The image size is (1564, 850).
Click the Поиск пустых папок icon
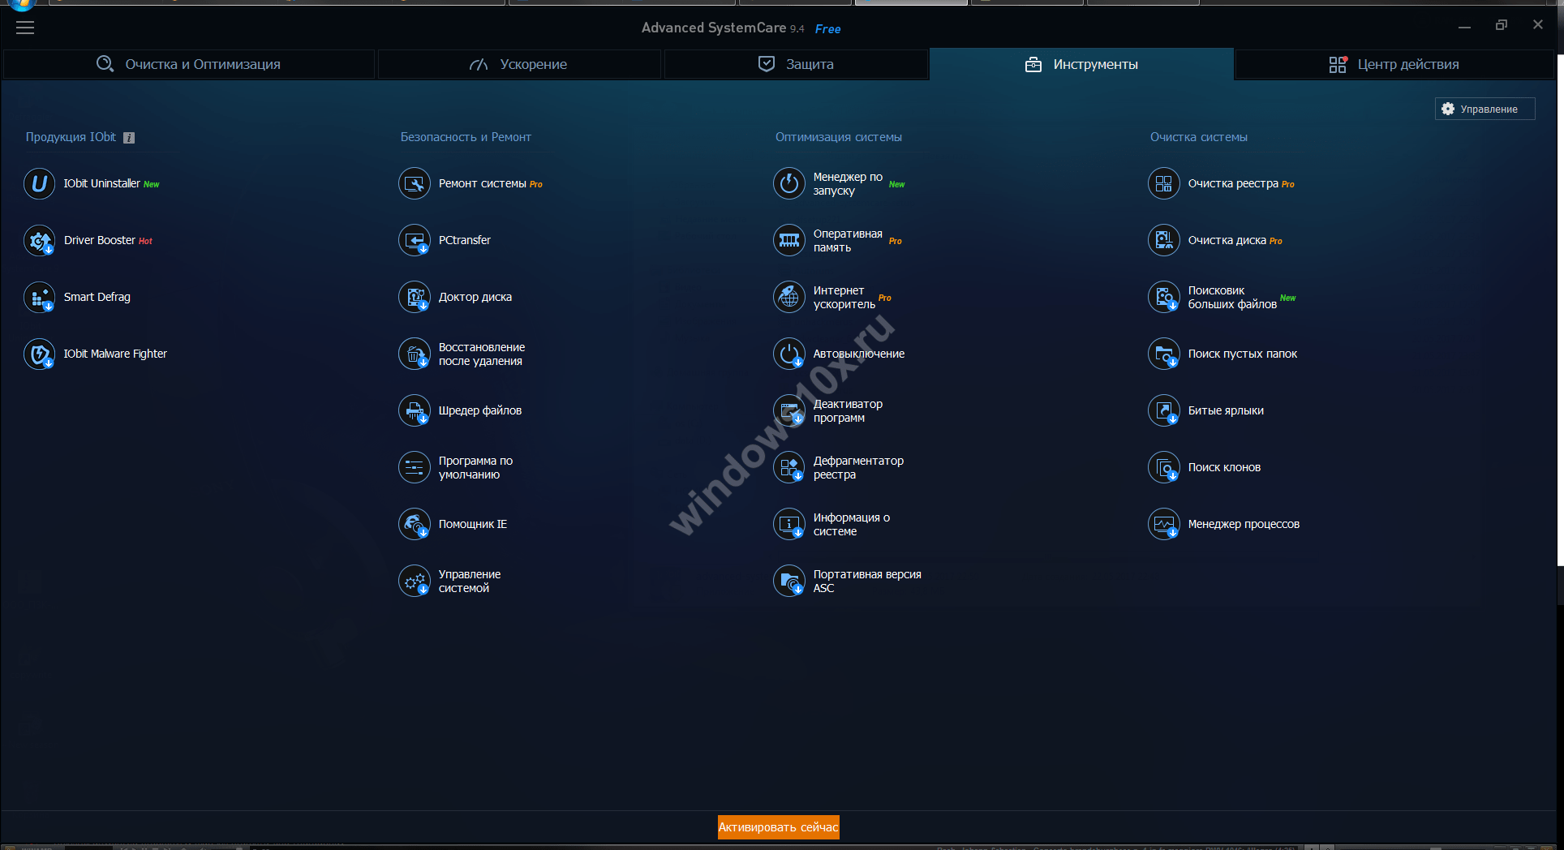click(x=1163, y=354)
